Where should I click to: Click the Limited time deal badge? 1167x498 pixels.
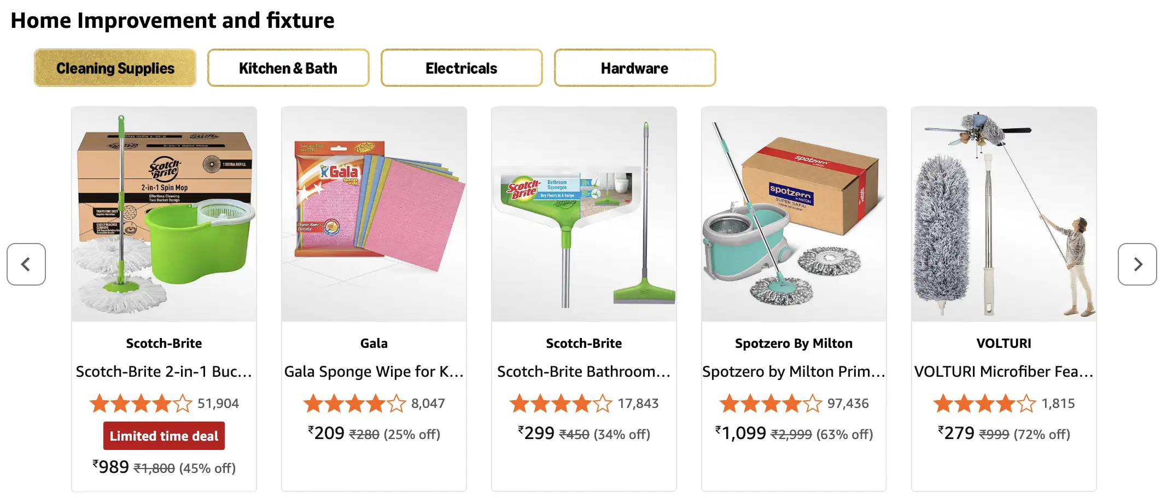point(164,436)
